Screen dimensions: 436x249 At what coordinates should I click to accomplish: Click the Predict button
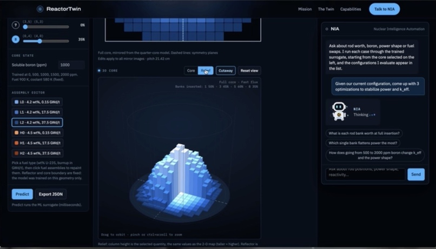[22, 194]
